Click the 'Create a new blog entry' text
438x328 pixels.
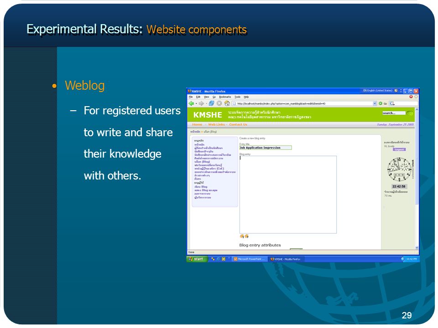[252, 138]
